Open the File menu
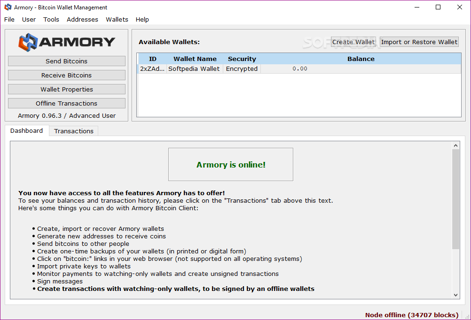Screen dimensions: 471x320 (x=9, y=19)
